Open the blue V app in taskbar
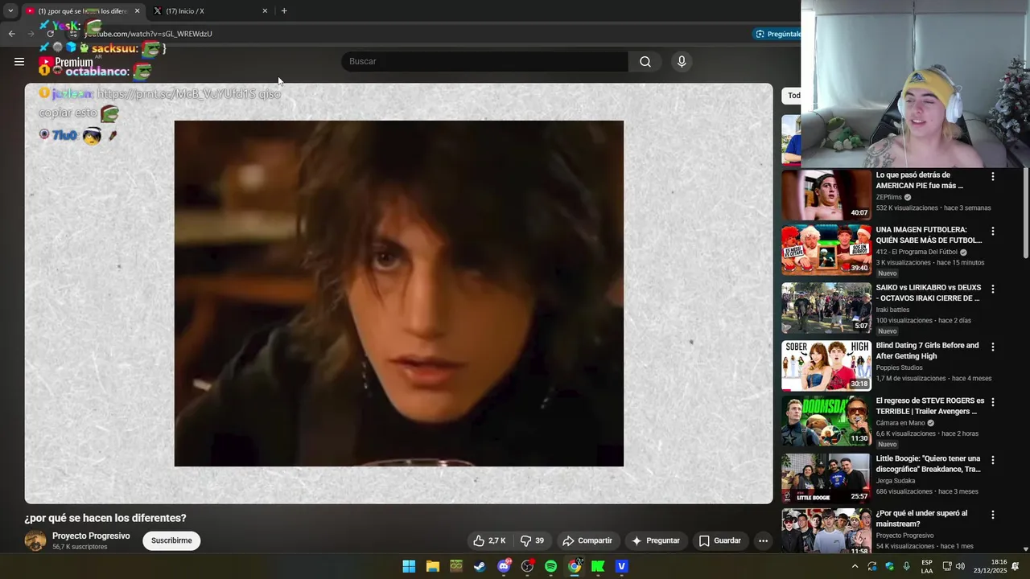1030x579 pixels. pyautogui.click(x=621, y=566)
